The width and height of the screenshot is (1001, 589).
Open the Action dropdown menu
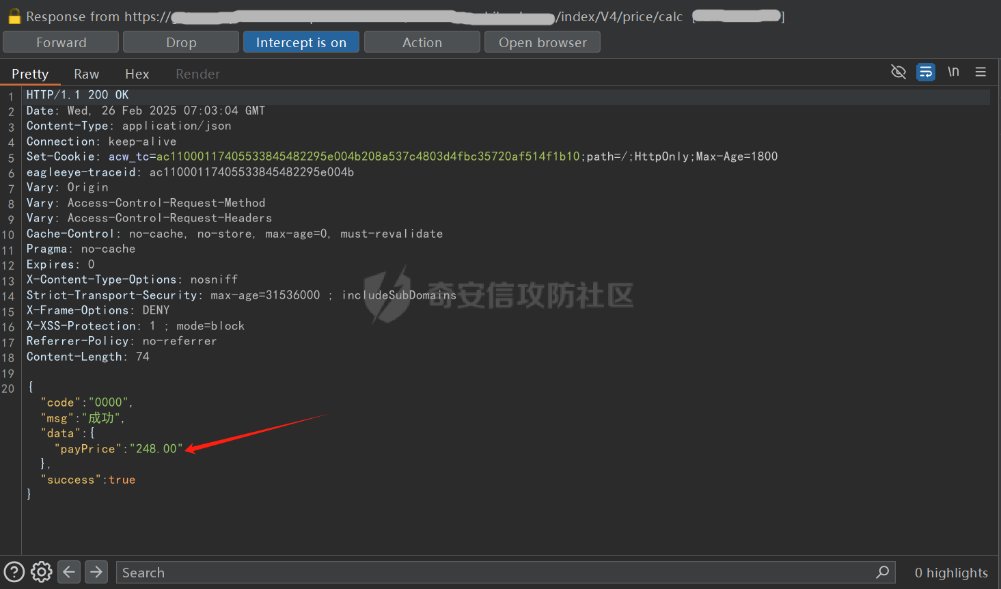(422, 42)
